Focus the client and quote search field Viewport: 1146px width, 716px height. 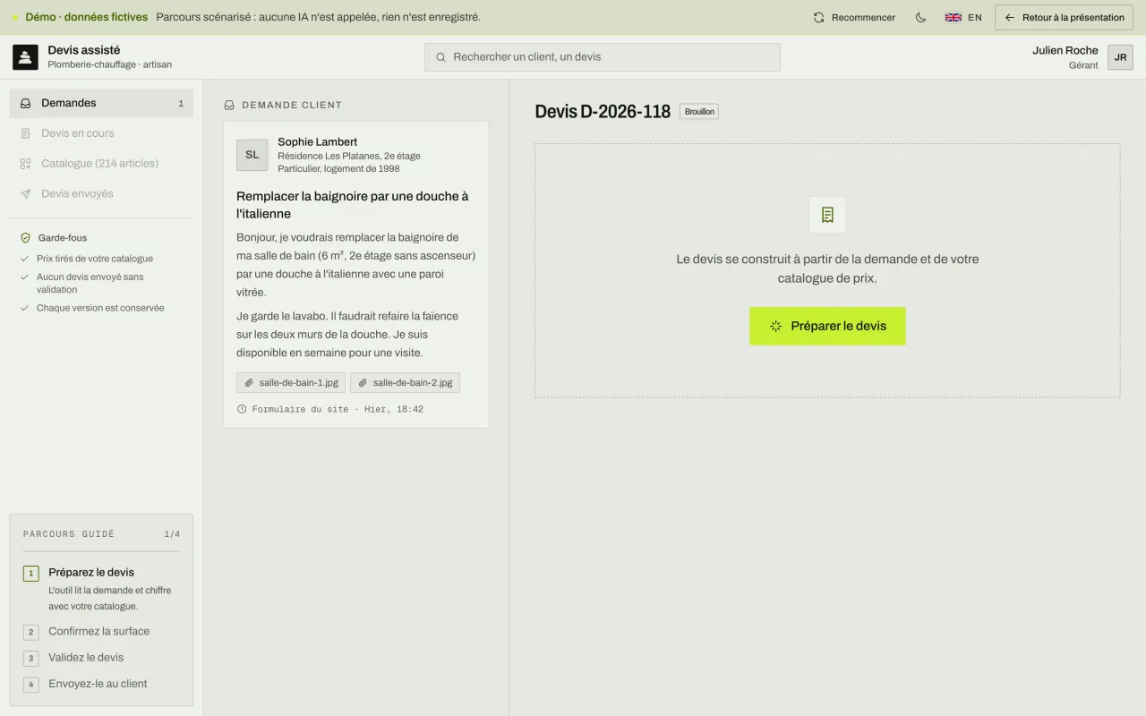[602, 57]
